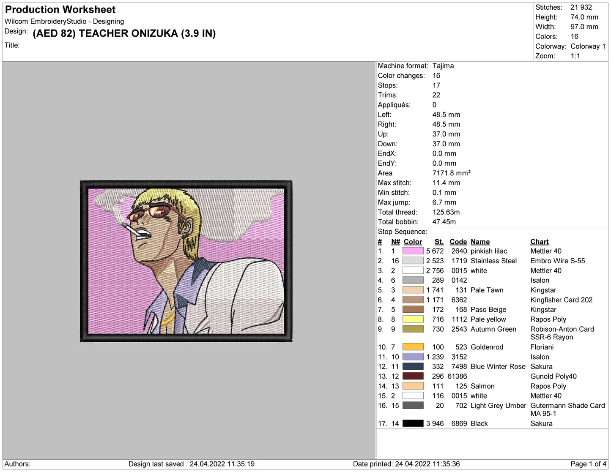
Task: Click stitch count 3 946 in Black row
Action: [435, 423]
